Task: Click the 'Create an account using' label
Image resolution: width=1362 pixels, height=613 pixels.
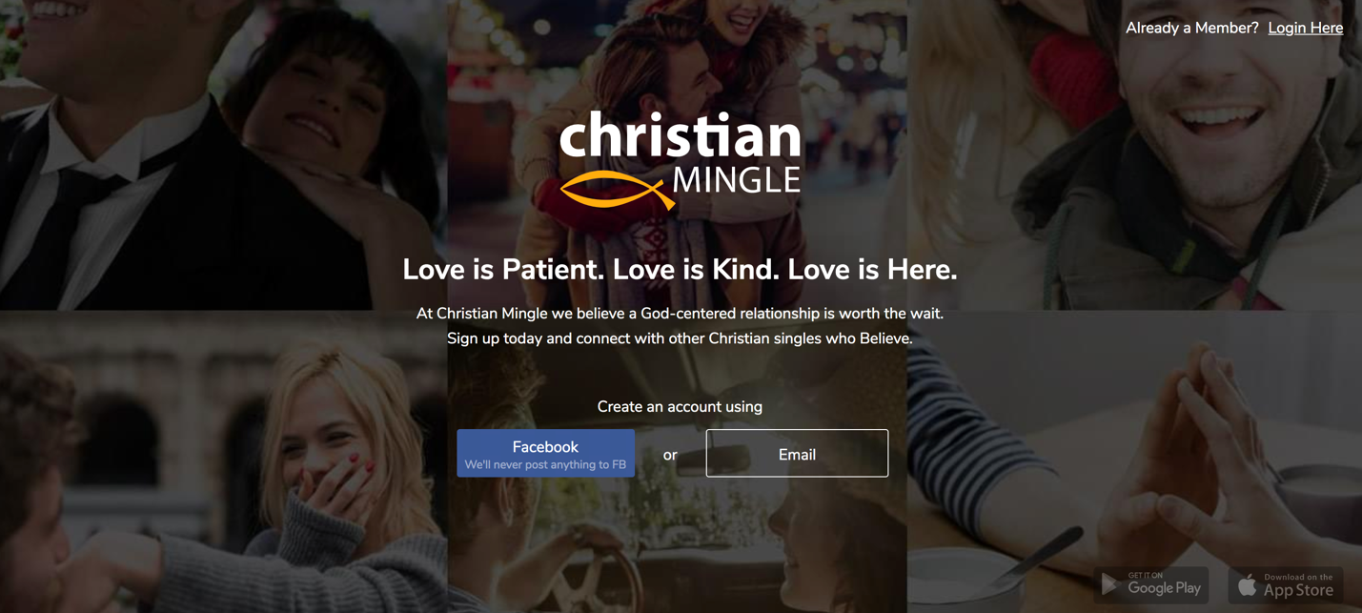Action: coord(680,406)
